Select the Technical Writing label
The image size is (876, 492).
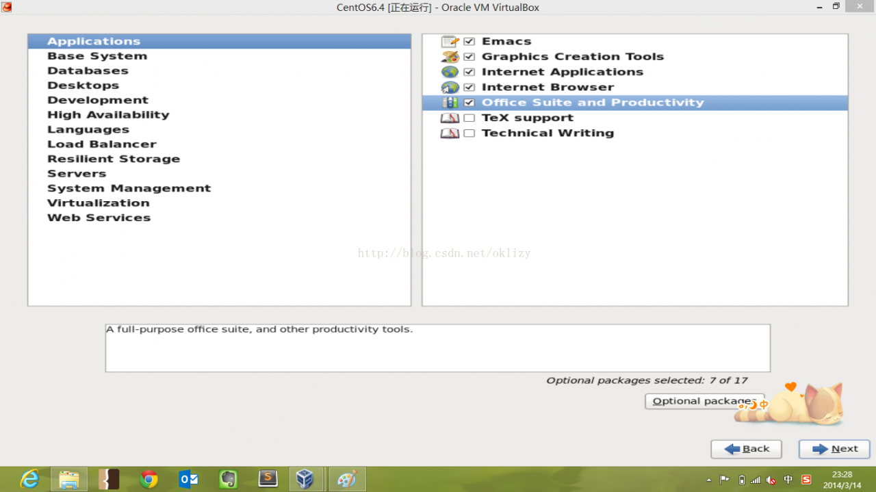(x=547, y=133)
